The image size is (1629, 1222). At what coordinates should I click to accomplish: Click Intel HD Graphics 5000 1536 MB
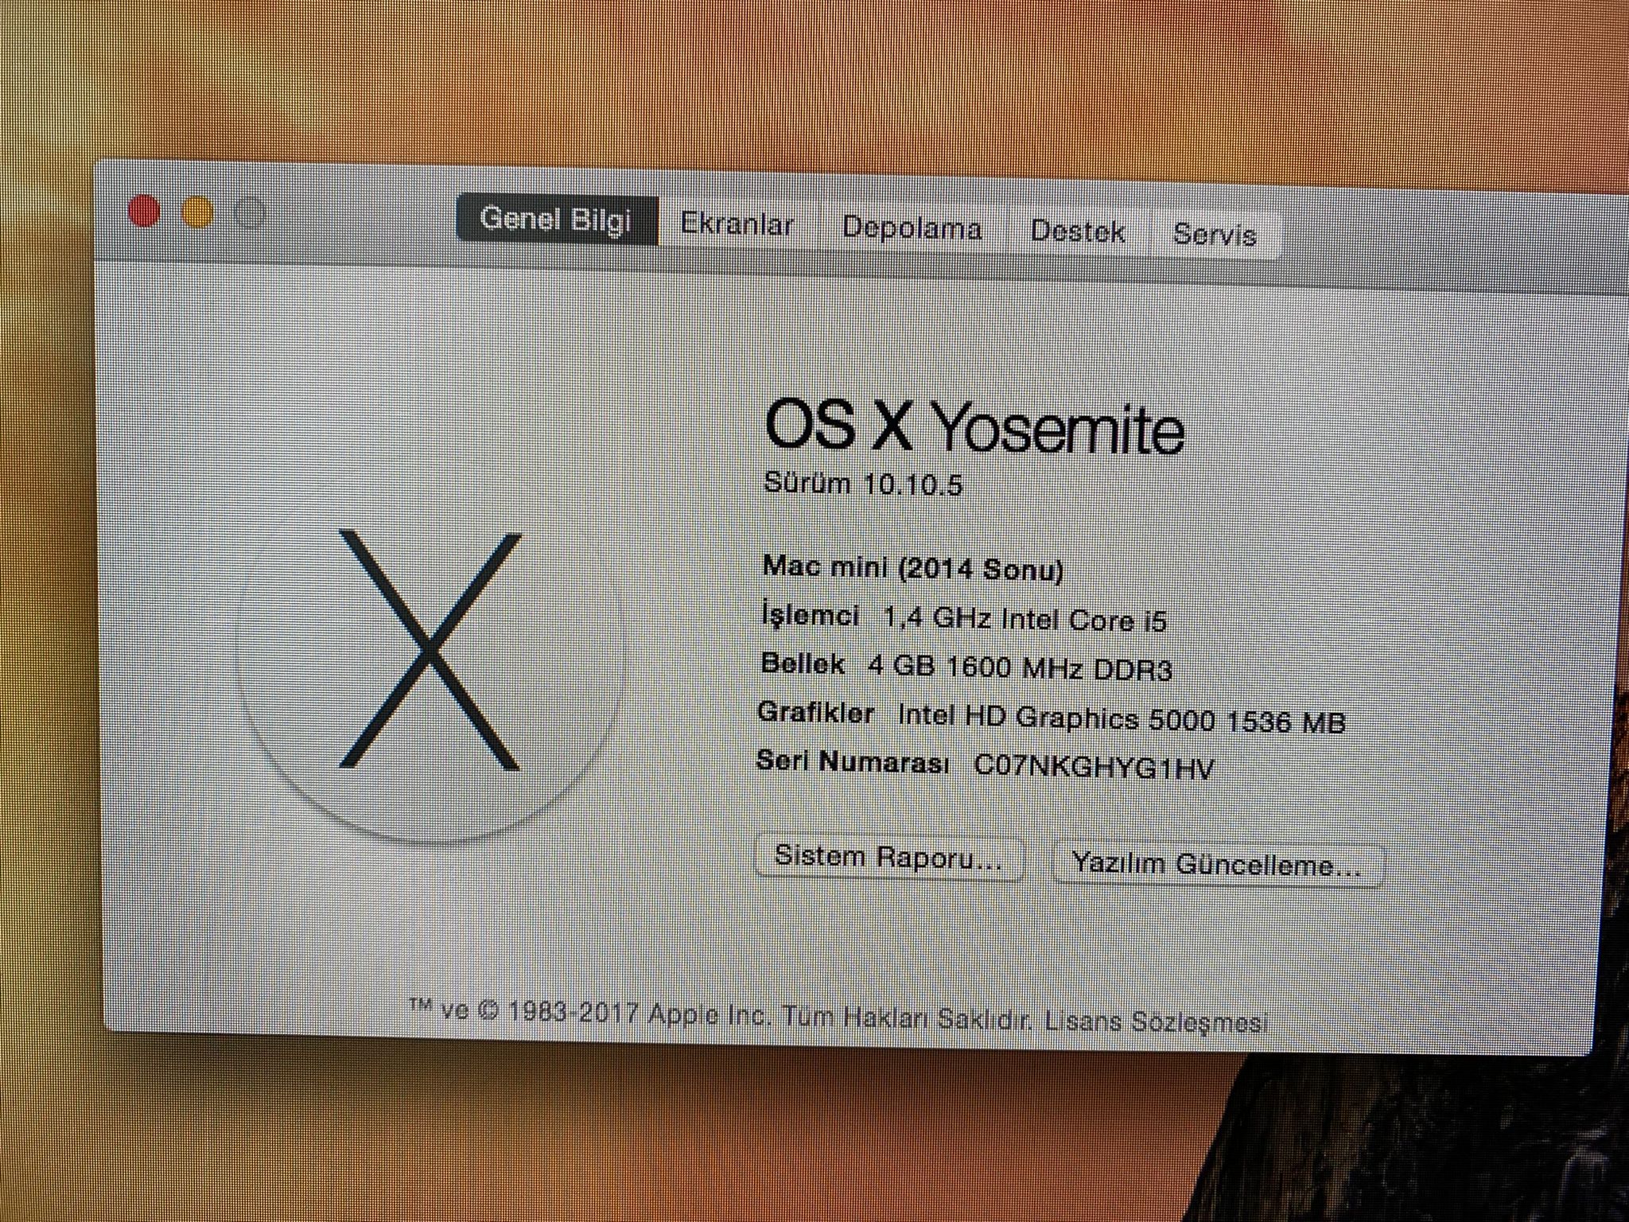[1122, 719]
